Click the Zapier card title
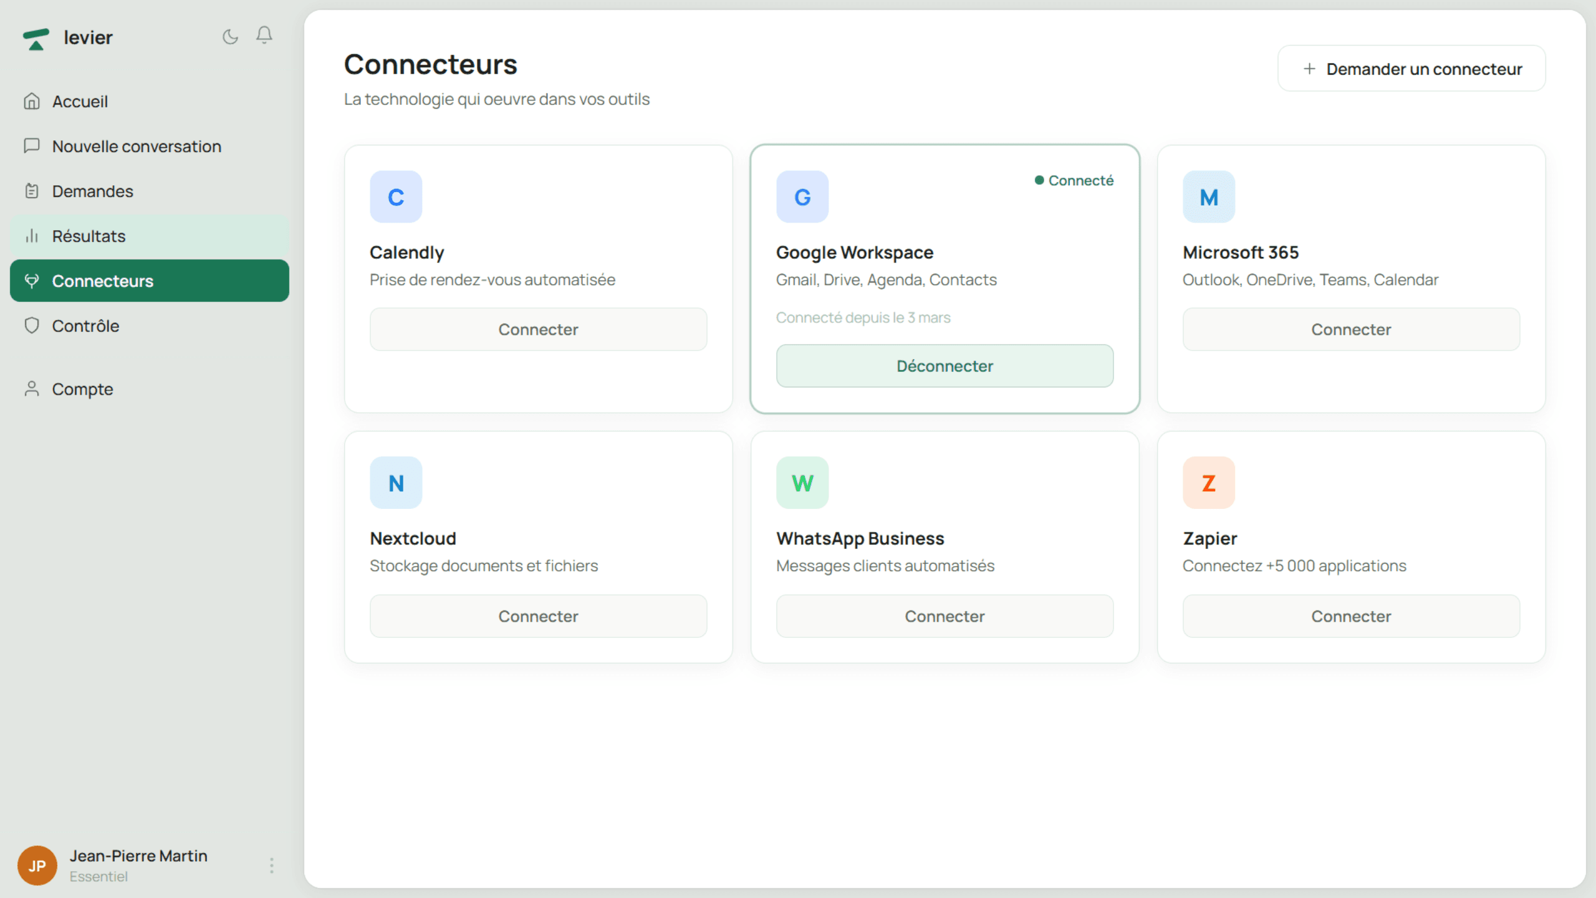The image size is (1596, 898). 1210,539
